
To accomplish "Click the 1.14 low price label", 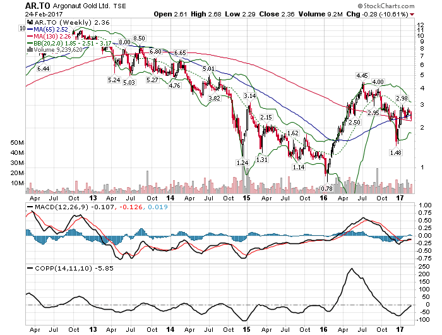I will [x=299, y=167].
